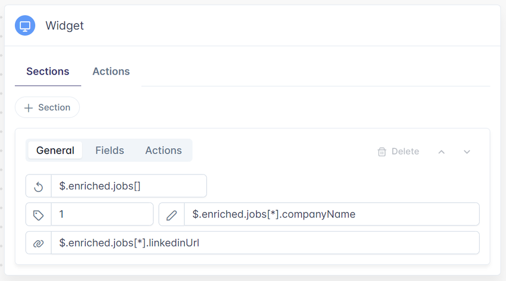Screen dimensions: 506x281
Task: Click the blue monitor Widget icon
Action: [25, 25]
